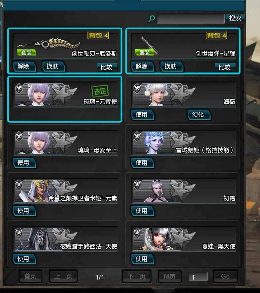
Task: Click the 搜索 button
Action: click(235, 18)
